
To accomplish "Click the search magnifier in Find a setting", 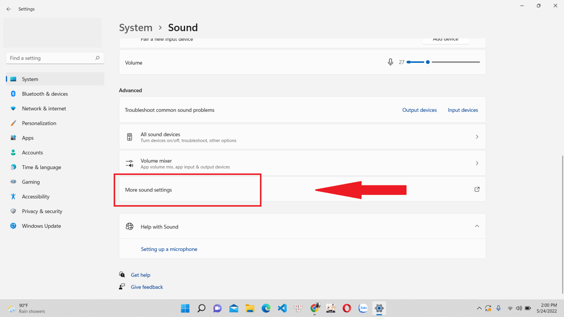I will tap(97, 58).
